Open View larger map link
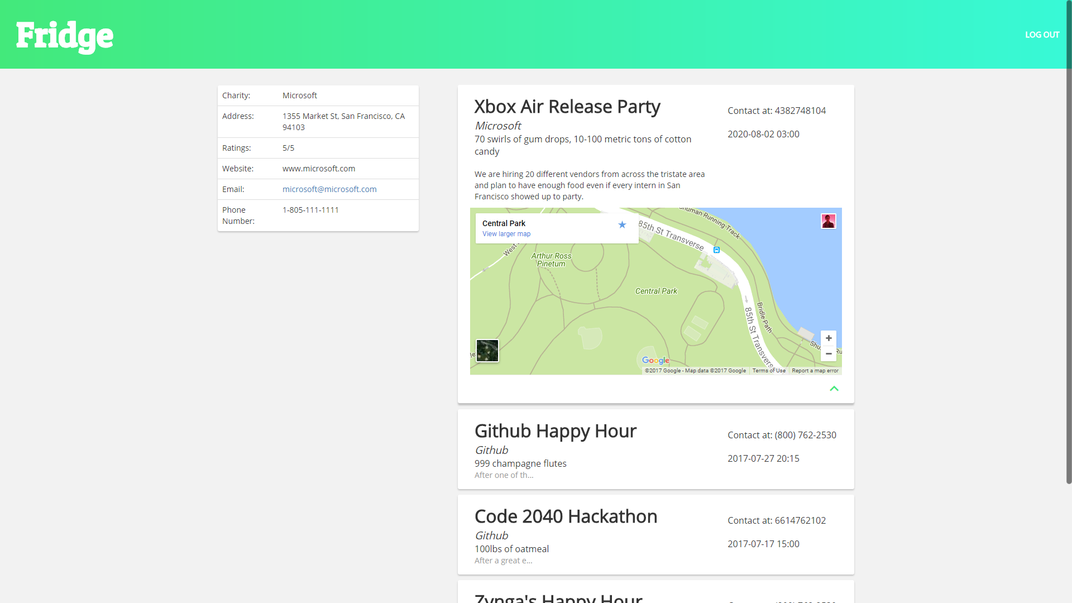Screen dimensions: 1072x603 pyautogui.click(x=506, y=234)
